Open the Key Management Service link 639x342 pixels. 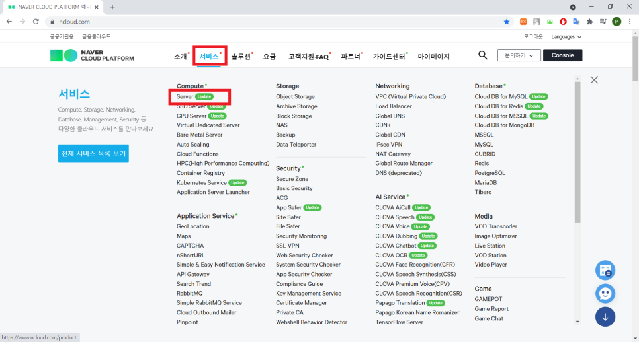click(x=308, y=294)
